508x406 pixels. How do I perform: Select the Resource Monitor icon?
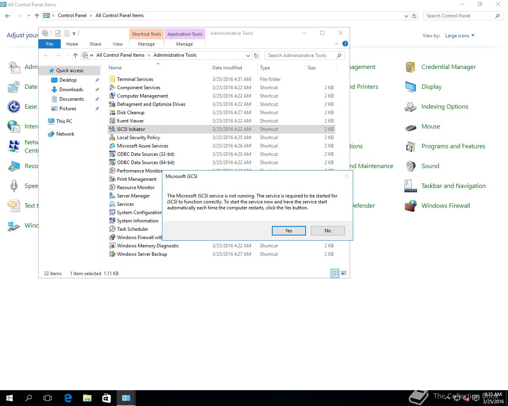[112, 188]
